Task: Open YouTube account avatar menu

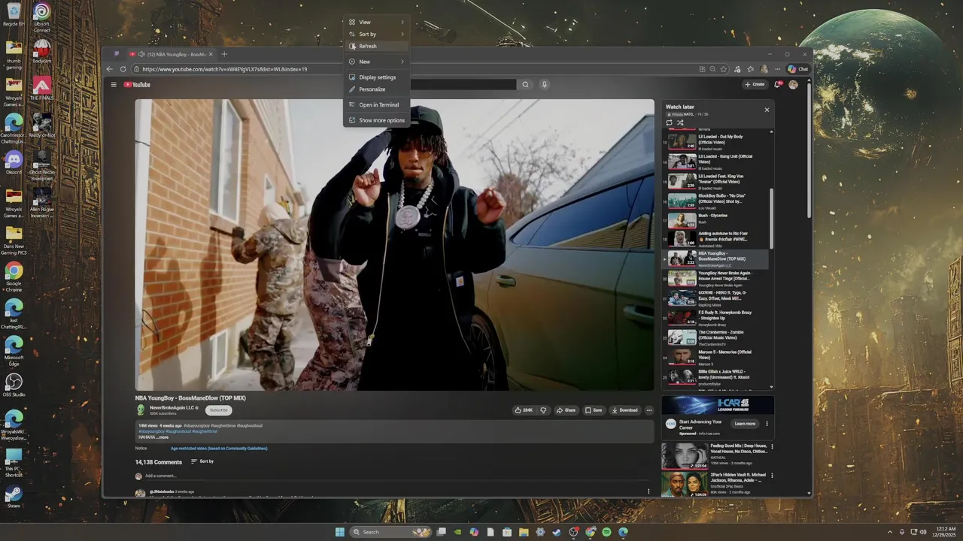Action: click(793, 85)
